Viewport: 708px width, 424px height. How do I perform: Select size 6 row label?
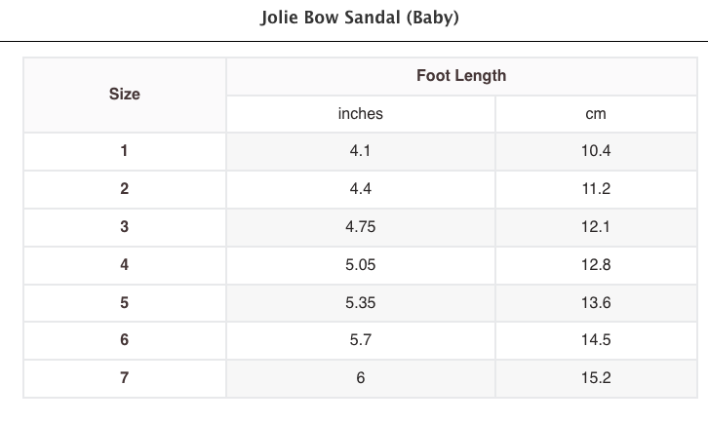(x=124, y=340)
